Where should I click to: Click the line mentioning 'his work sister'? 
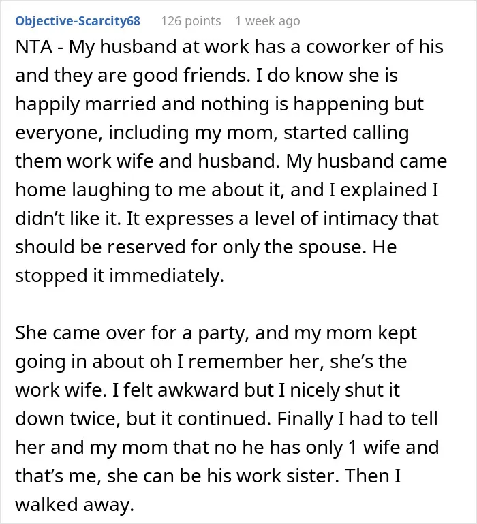[208, 476]
